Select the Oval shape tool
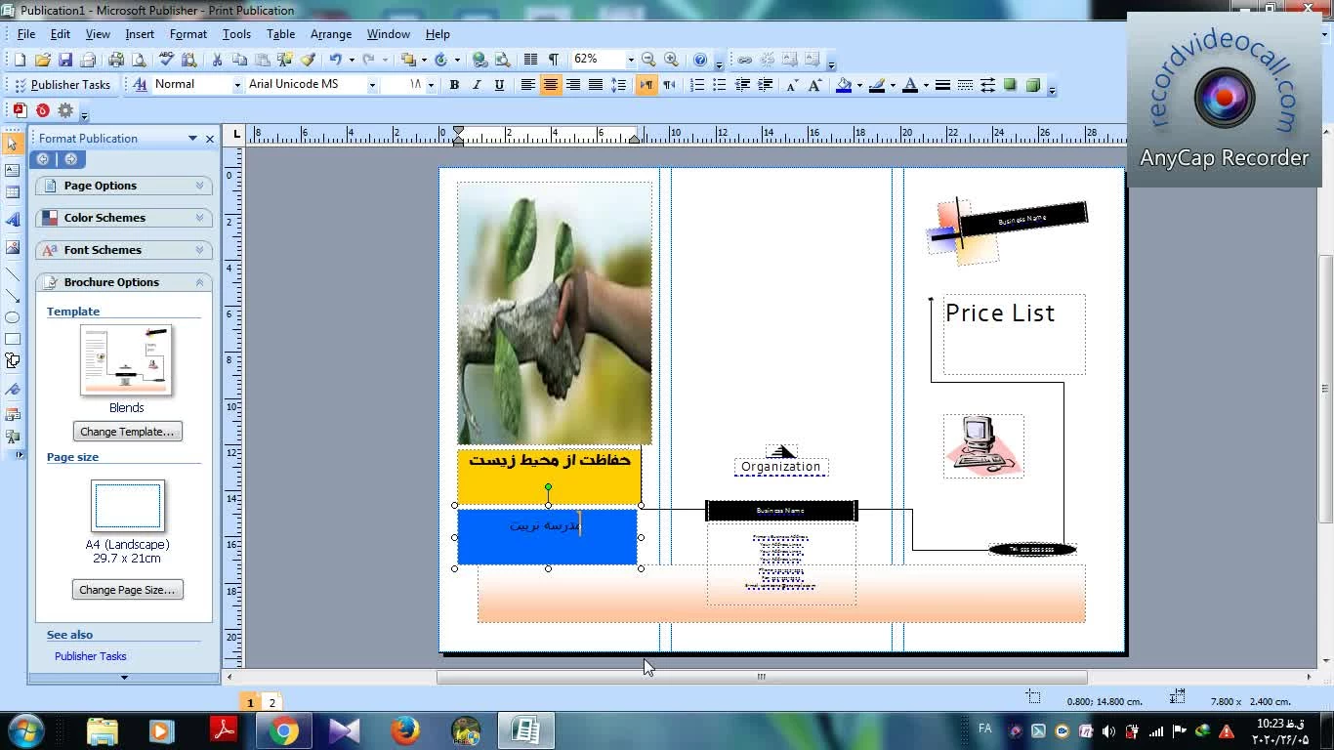Viewport: 1334px width, 750px height. [x=13, y=317]
